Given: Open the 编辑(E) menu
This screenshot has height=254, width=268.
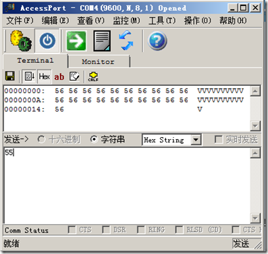Looking at the screenshot, I should (55, 21).
